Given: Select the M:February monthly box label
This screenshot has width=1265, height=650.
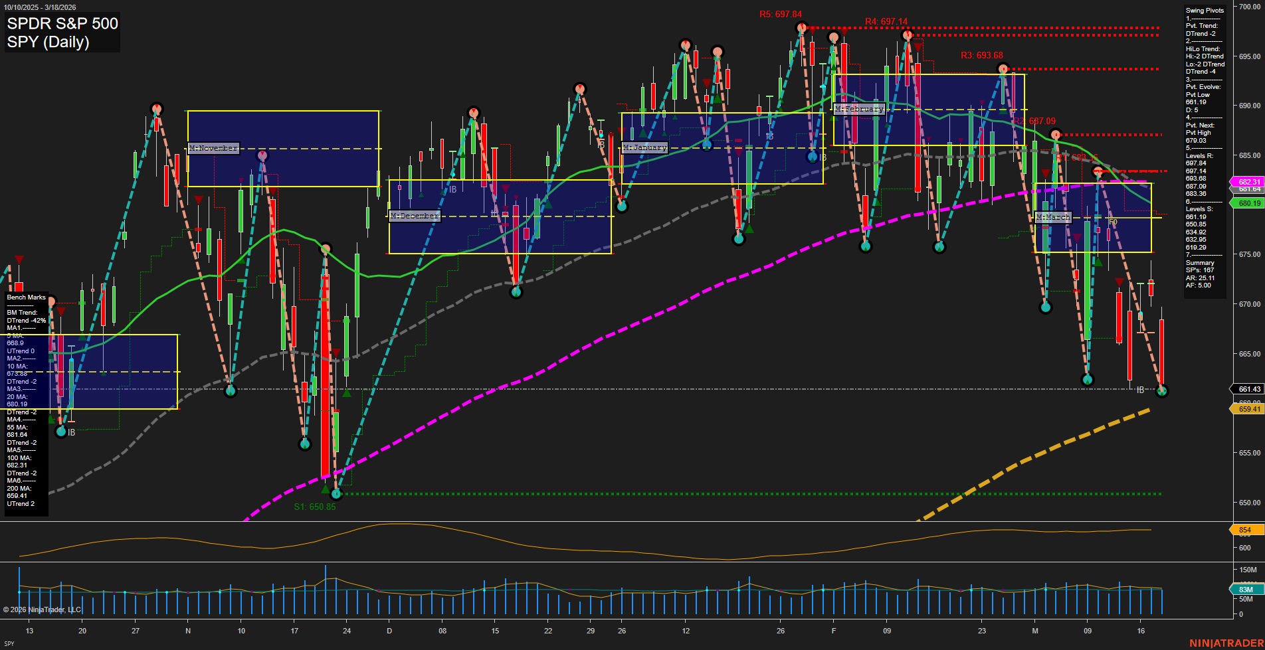Looking at the screenshot, I should (859, 109).
